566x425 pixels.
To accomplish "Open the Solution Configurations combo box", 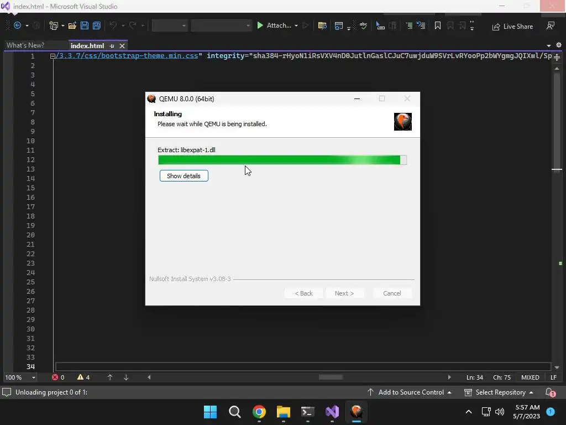I will [170, 25].
